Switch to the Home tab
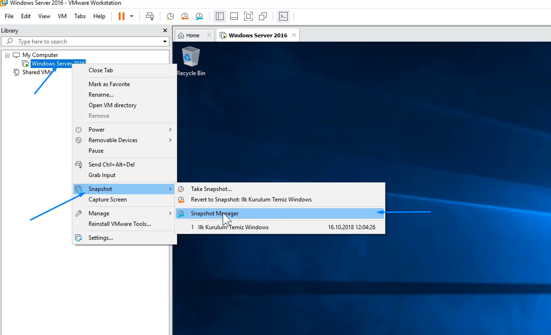This screenshot has width=551, height=335. [192, 35]
